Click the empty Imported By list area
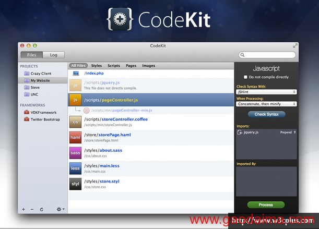The image size is (319, 229). tap(266, 182)
